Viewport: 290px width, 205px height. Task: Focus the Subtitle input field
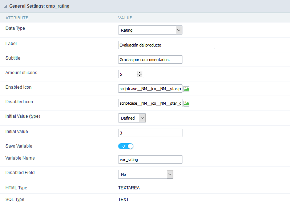pos(150,60)
